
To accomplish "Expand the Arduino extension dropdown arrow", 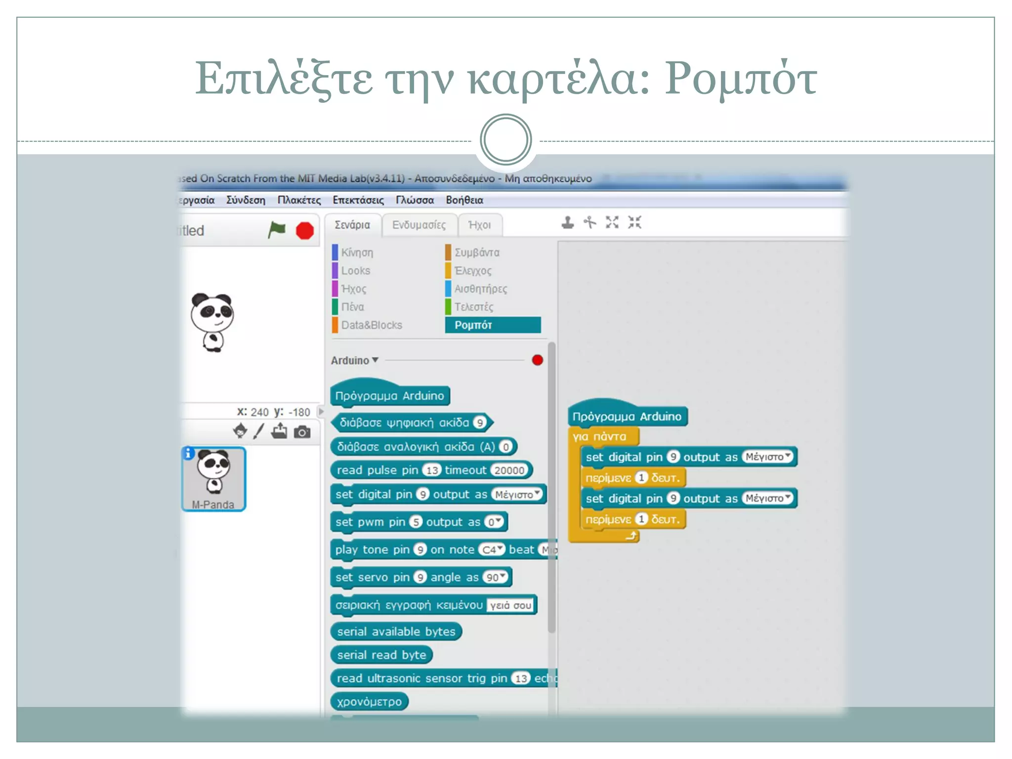I will click(x=375, y=360).
